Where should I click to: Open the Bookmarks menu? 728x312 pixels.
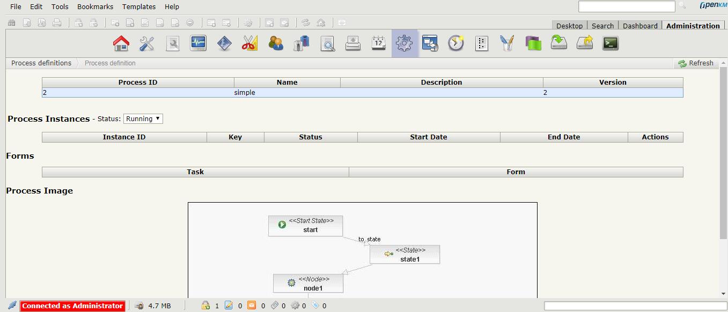click(95, 7)
